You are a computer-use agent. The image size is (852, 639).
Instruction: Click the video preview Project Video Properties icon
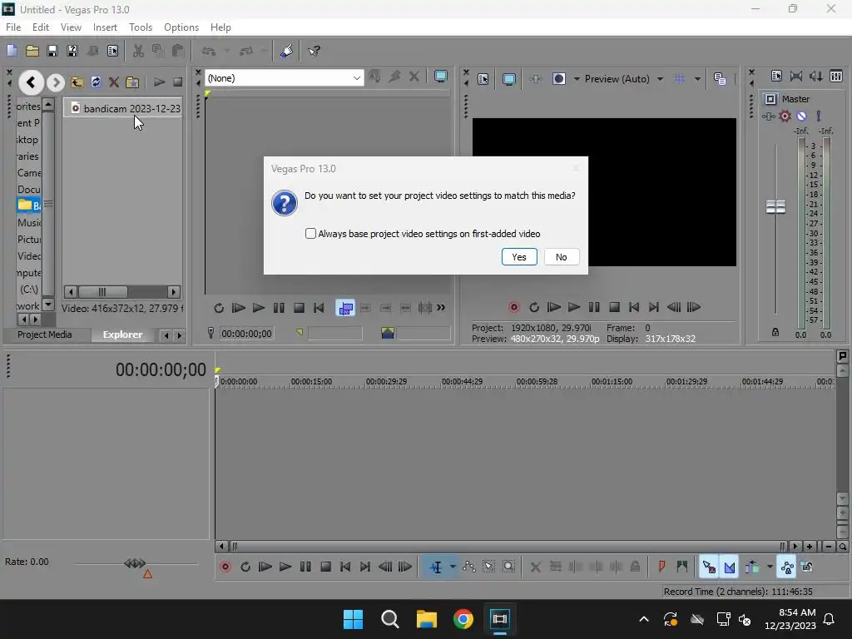483,79
